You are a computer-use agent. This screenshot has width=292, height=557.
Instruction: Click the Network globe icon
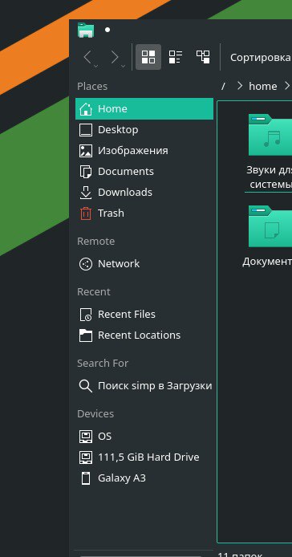pyautogui.click(x=86, y=264)
